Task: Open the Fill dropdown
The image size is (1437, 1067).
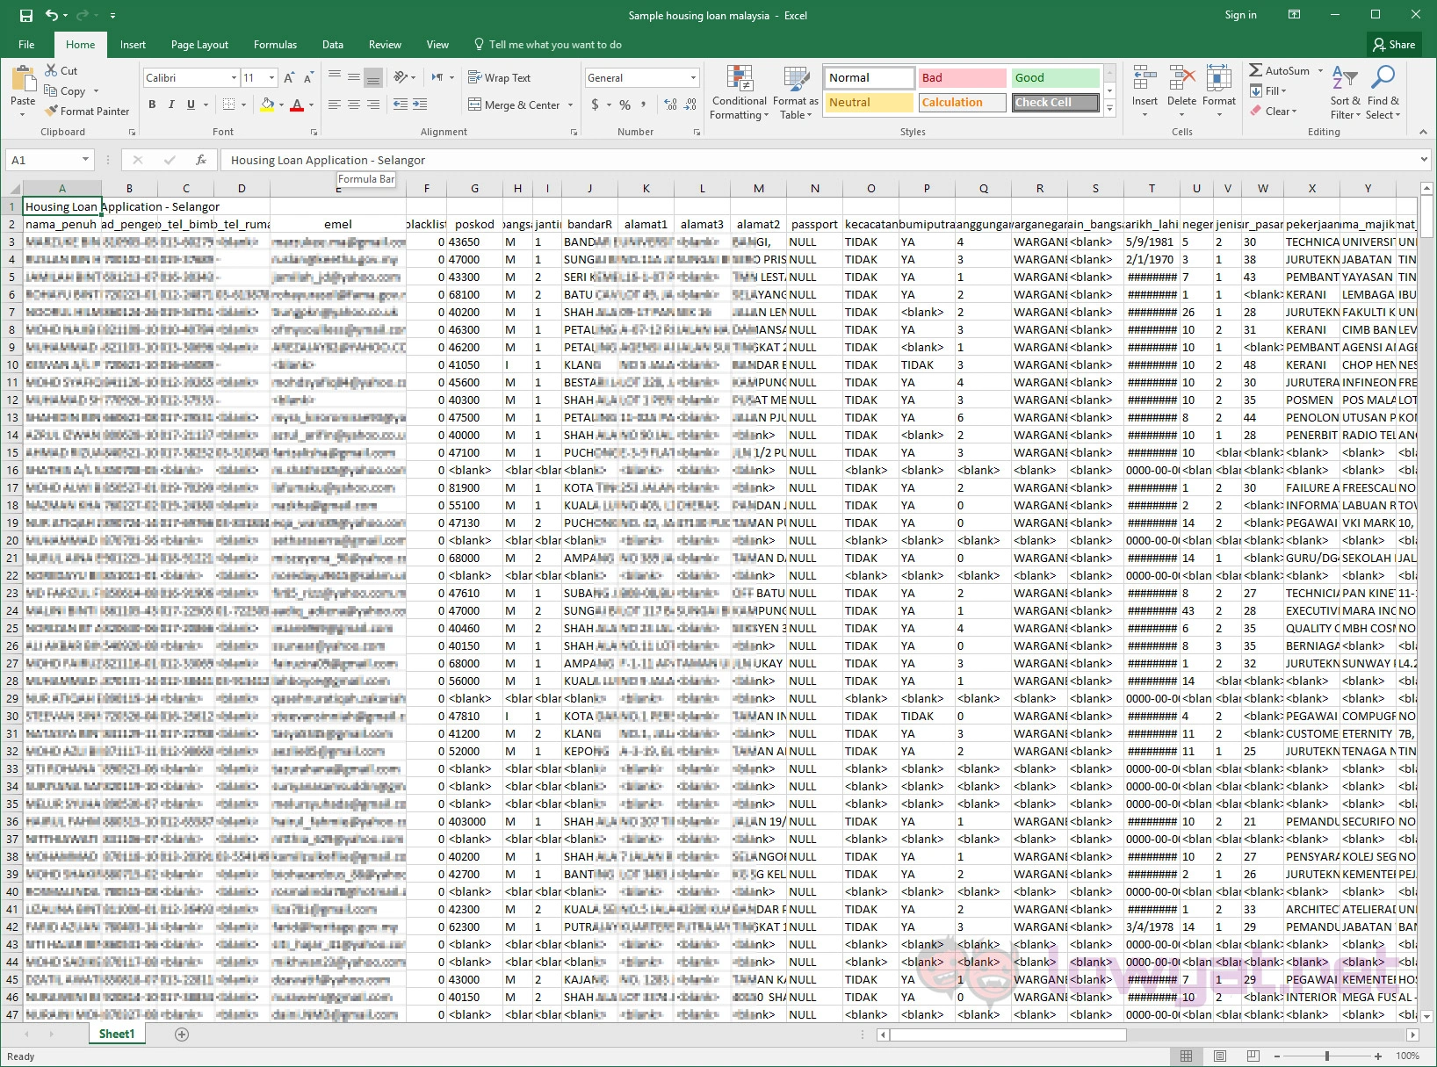Action: [x=1268, y=90]
